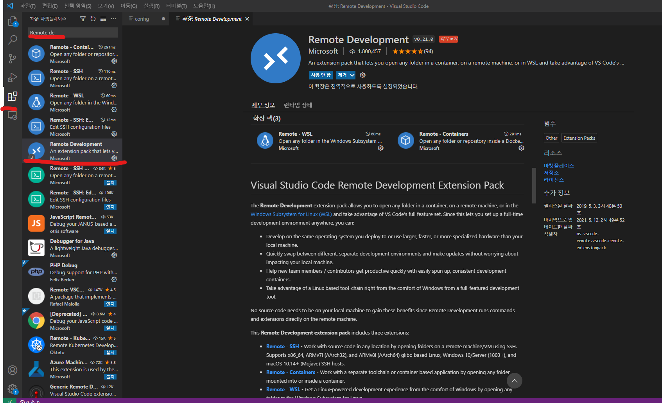Select the 세부 정보 details tab

[263, 105]
